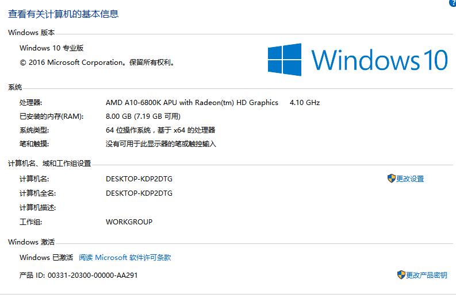Click the blue help question mark icon
Image resolution: width=456 pixels, height=295 pixels.
453,3
